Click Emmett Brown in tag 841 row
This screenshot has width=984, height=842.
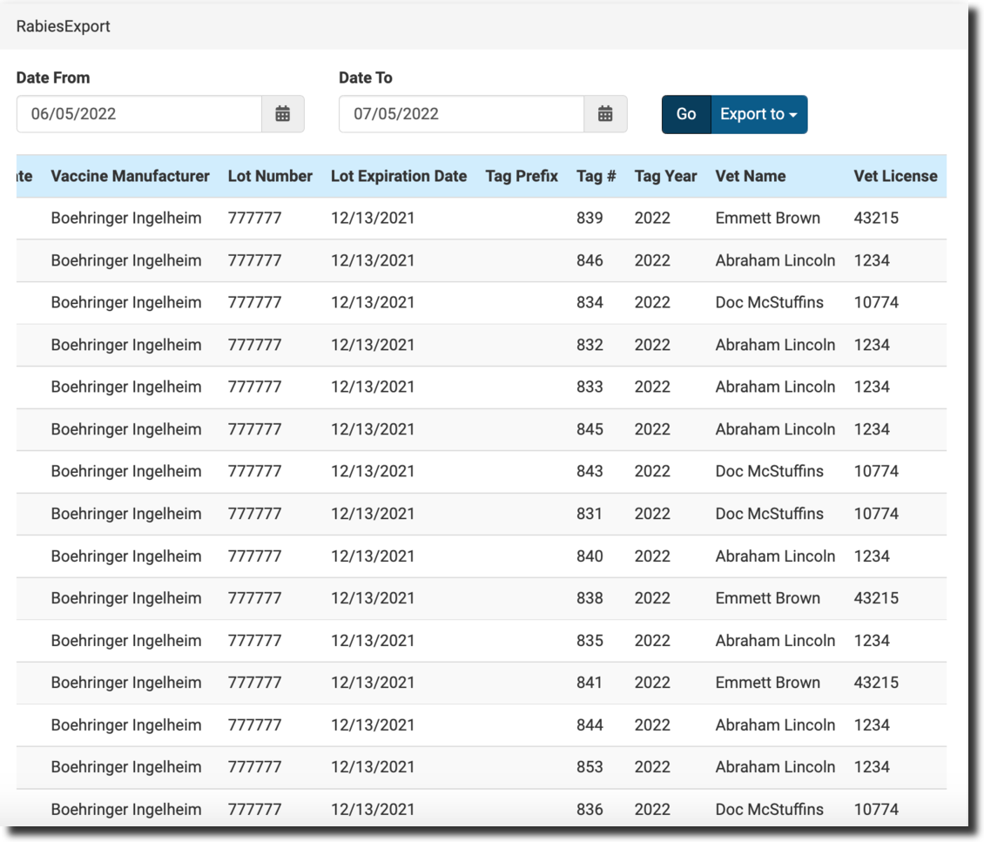tap(767, 683)
